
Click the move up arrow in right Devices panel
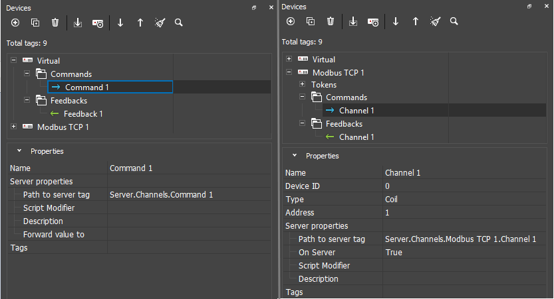[416, 22]
